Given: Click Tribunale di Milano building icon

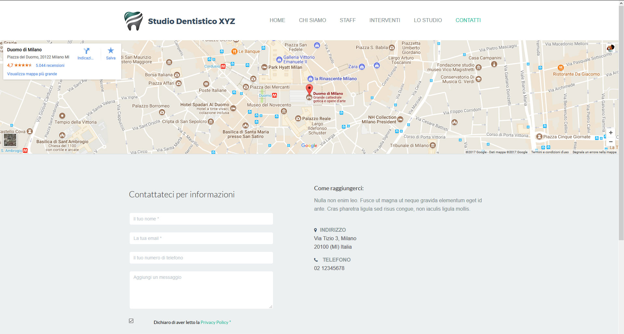Looking at the screenshot, I should click(x=433, y=145).
